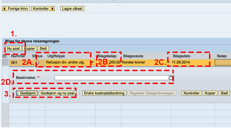This screenshot has height=128, width=231.
Task: Click Kopier button in detail row
Action: point(210,93)
